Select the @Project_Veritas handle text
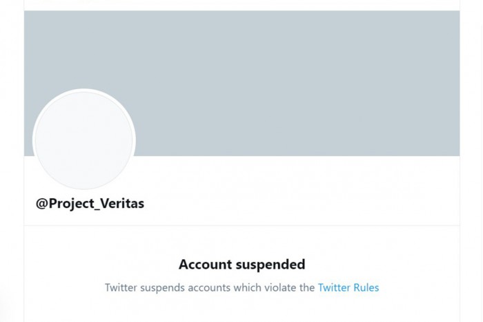Image resolution: width=483 pixels, height=322 pixels. coord(90,204)
